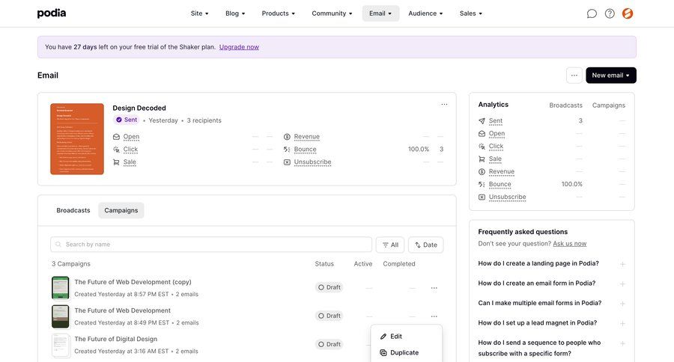
Task: Click the Sent paper plane icon in Analytics
Action: 482,121
